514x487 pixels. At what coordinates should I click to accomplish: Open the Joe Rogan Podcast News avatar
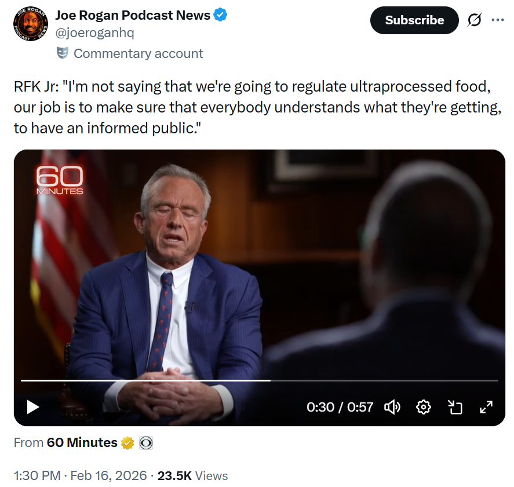[x=31, y=24]
